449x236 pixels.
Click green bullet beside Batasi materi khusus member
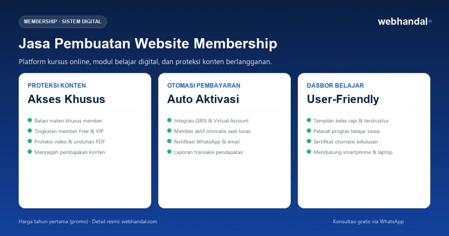click(x=30, y=120)
